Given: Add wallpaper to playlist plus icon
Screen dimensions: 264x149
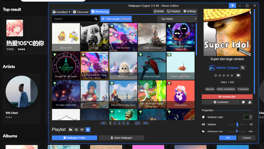Looking at the screenshot, I should point(88,129).
